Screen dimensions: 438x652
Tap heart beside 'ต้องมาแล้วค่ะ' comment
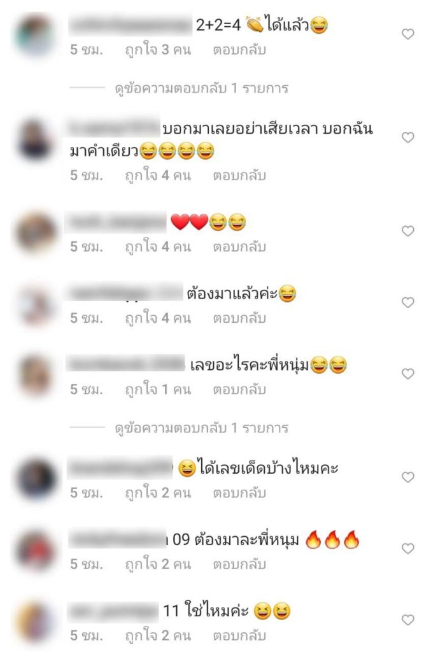click(407, 302)
